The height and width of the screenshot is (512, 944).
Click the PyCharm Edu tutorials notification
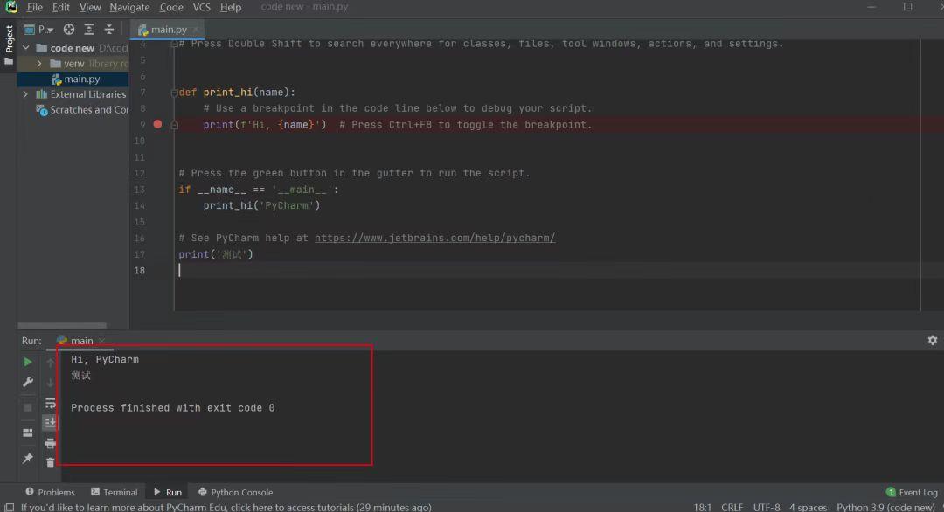[226, 507]
